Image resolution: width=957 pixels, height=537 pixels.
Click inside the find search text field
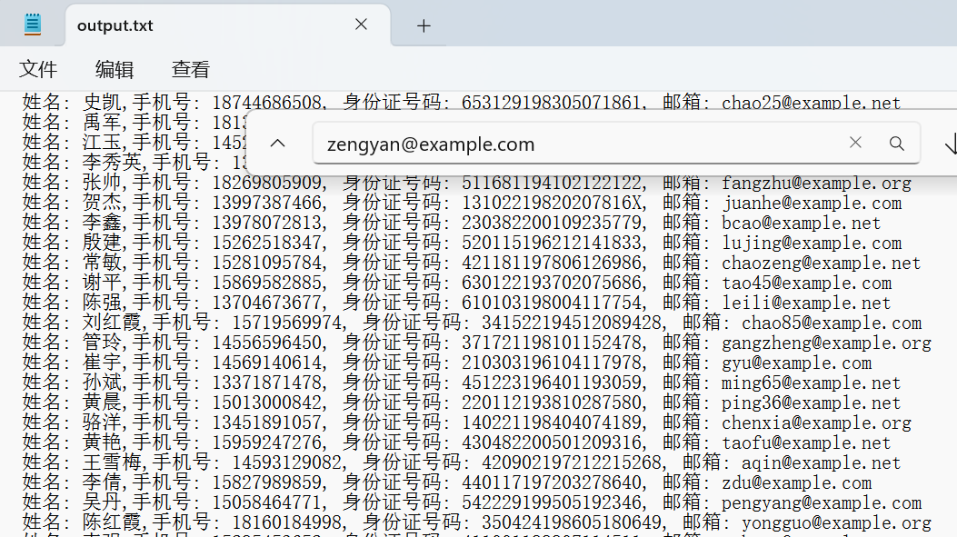click(x=573, y=144)
